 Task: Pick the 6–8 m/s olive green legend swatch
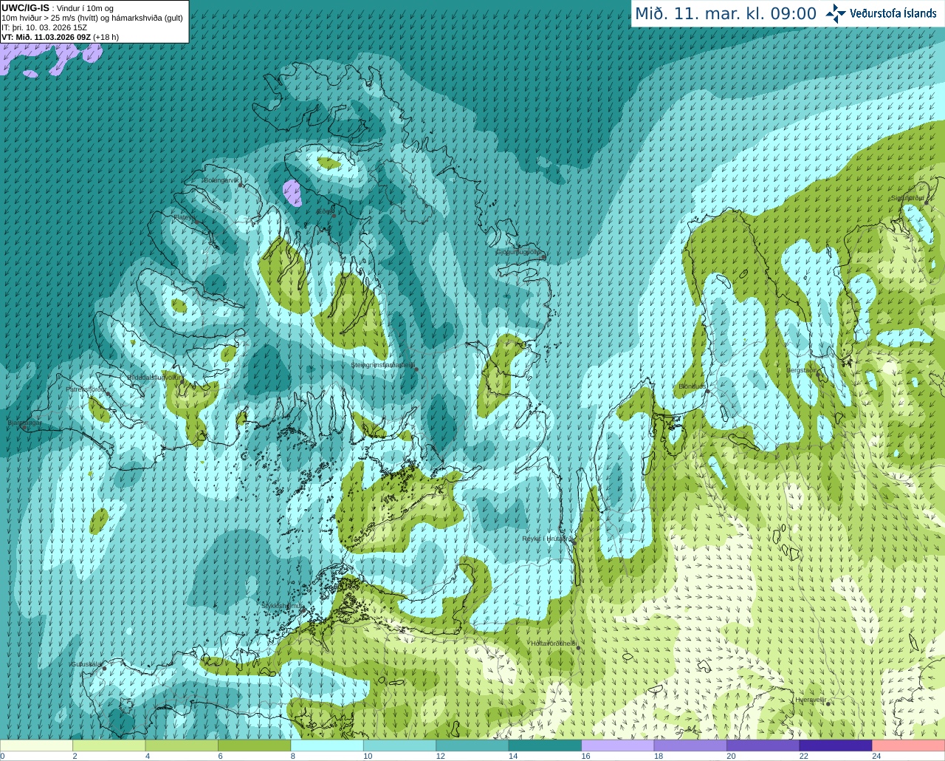click(x=254, y=745)
